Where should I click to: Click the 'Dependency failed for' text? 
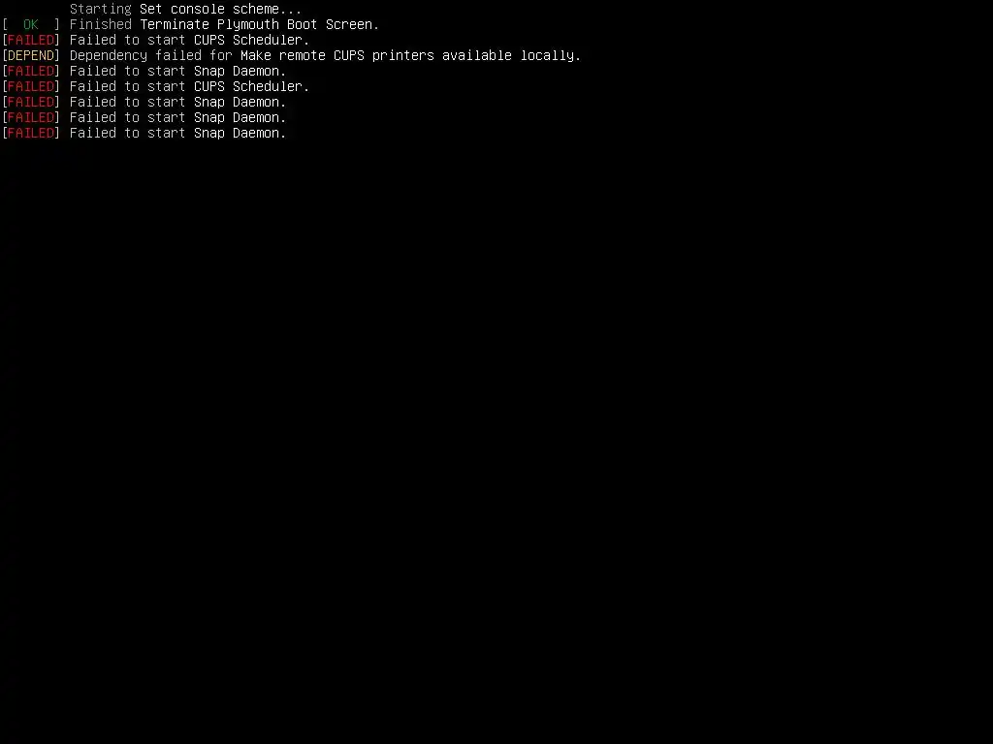click(x=150, y=55)
